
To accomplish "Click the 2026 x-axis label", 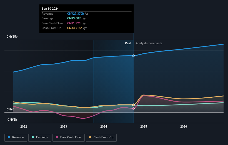I will (184, 127).
